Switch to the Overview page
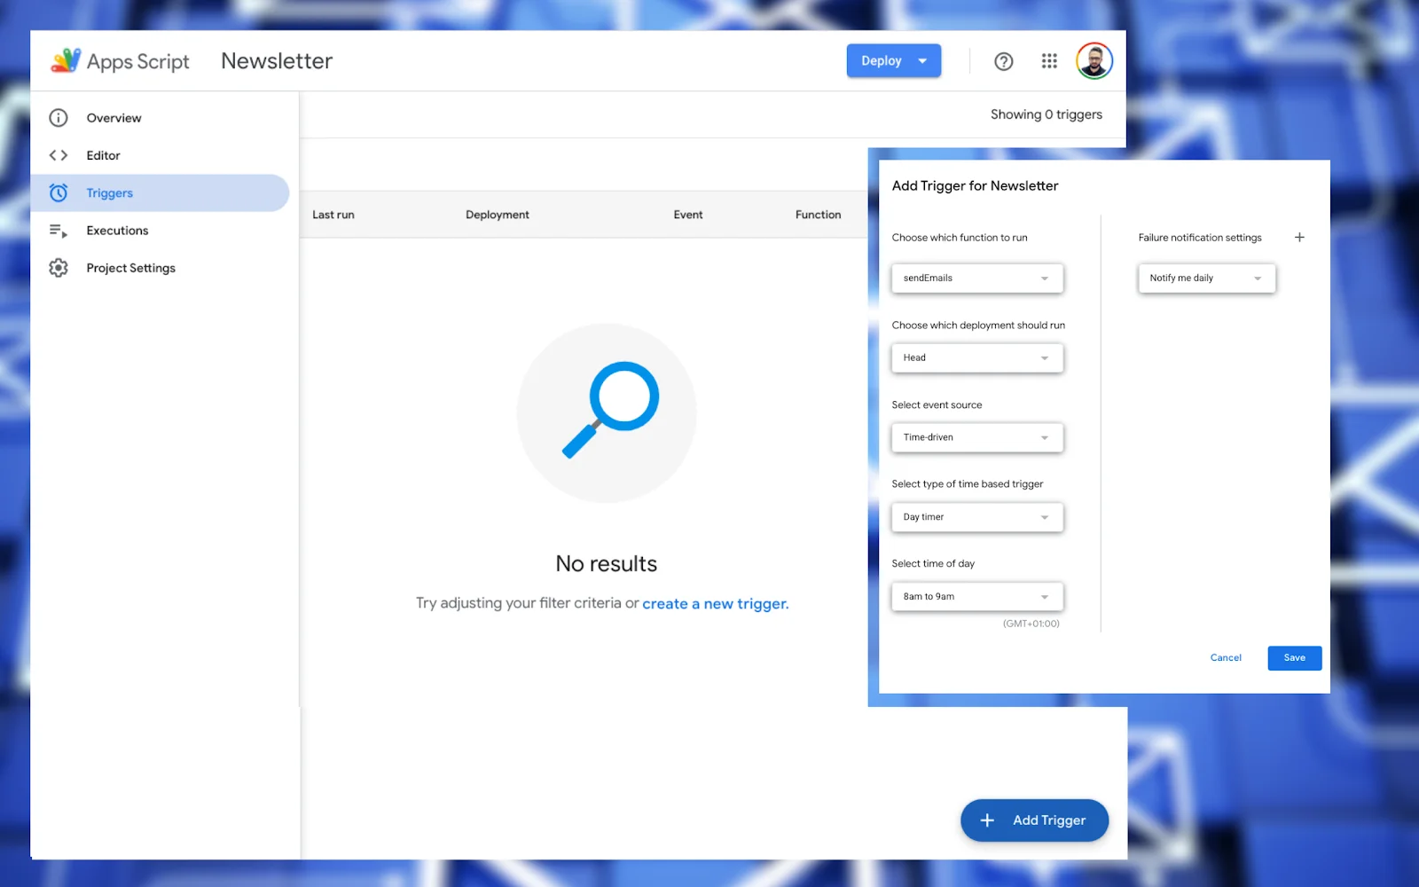Image resolution: width=1419 pixels, height=887 pixels. [x=114, y=117]
